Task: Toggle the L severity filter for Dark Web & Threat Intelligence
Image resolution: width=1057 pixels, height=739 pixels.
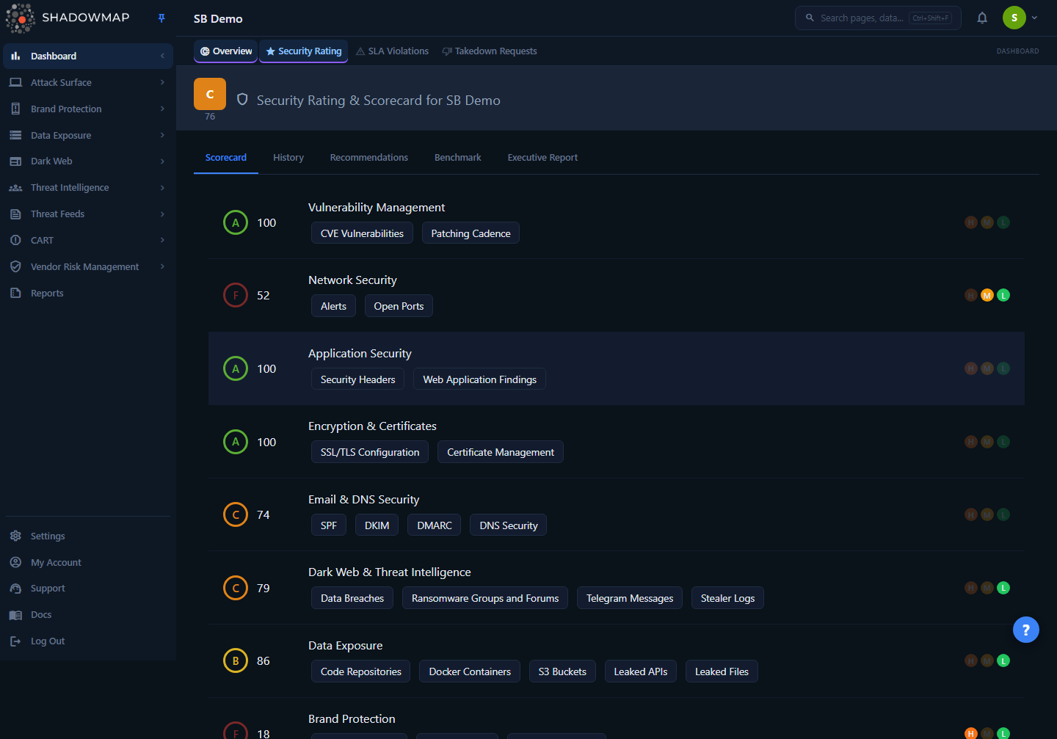Action: coord(1003,588)
